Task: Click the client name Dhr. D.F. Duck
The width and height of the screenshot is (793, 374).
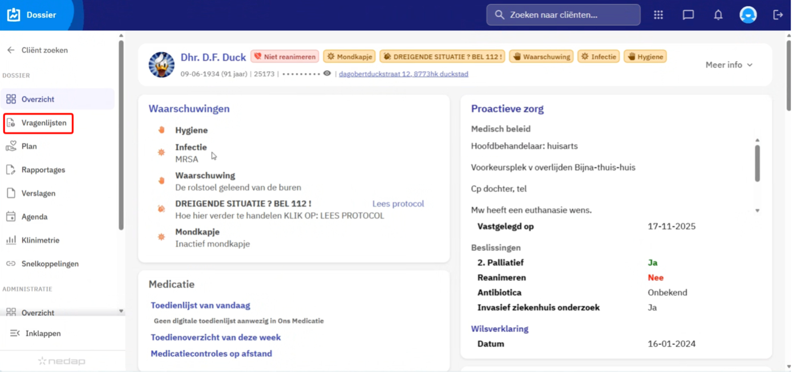Action: point(213,57)
